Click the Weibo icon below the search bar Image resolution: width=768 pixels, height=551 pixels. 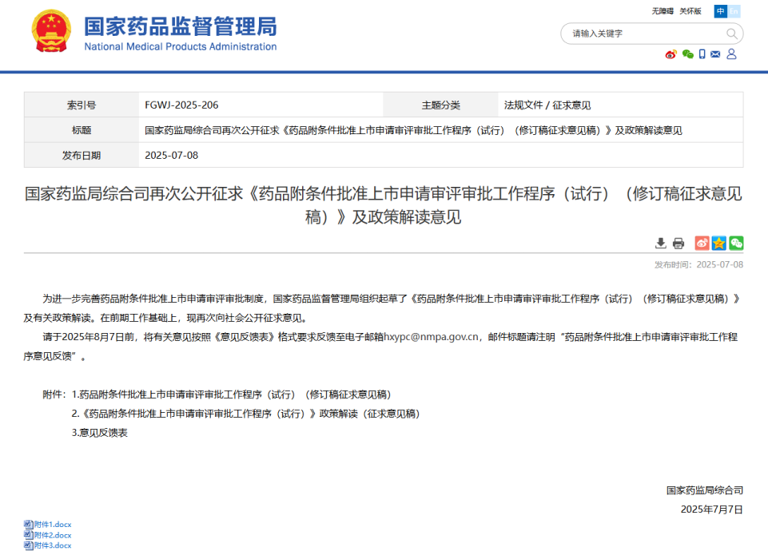click(x=670, y=54)
